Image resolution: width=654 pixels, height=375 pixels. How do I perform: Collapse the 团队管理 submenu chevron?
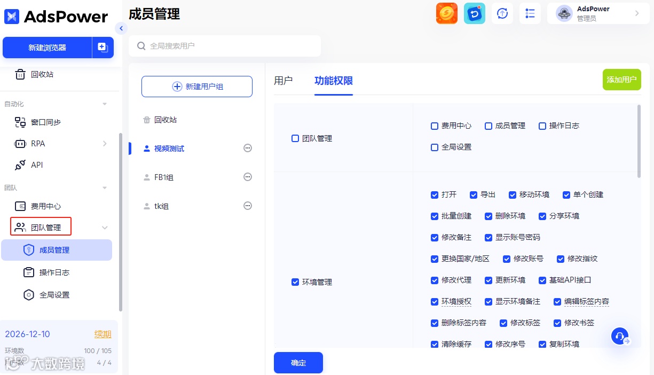click(105, 228)
